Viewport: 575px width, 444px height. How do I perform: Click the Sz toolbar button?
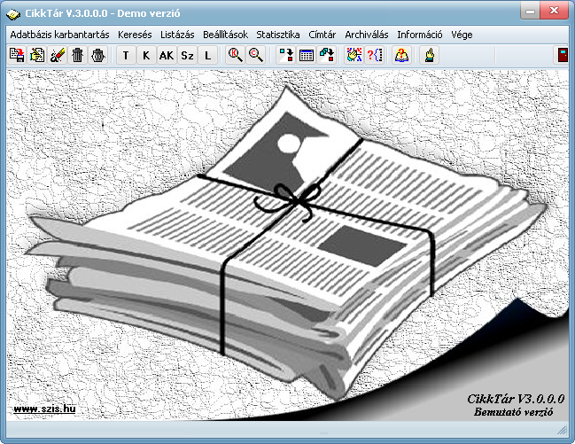point(187,56)
